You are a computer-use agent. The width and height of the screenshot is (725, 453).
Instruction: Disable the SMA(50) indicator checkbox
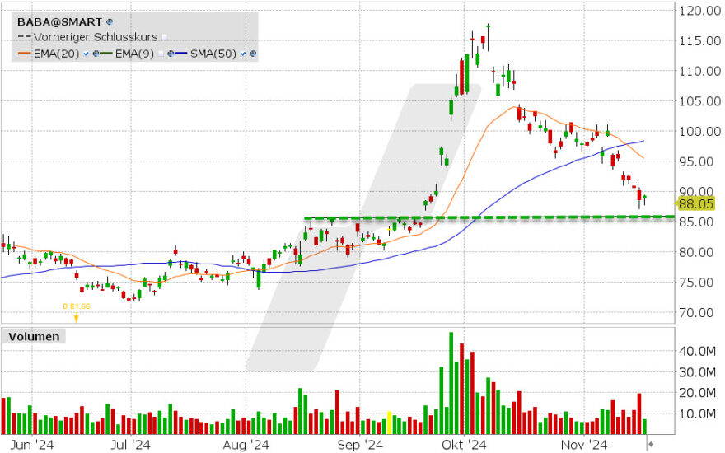click(x=243, y=54)
